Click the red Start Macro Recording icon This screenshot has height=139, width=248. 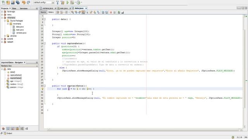pos(111,12)
